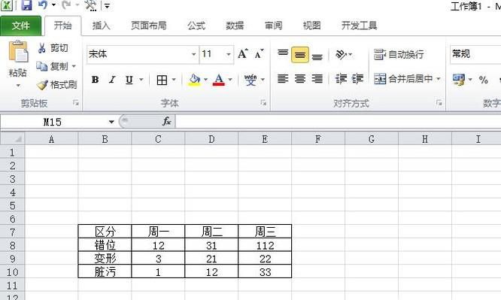This screenshot has width=501, height=300.
Task: Click 合并后居中 (Merge & Center) button
Action: [403, 79]
